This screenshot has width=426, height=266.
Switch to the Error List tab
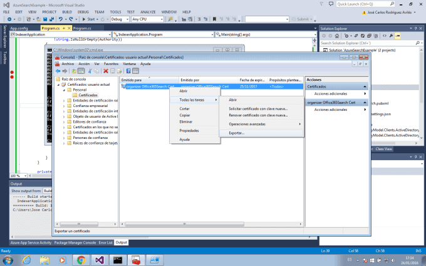[105, 243]
